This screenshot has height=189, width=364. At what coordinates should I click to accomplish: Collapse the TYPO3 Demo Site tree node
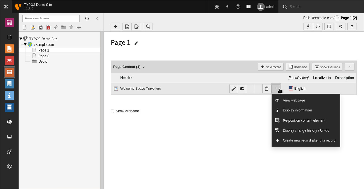click(x=21, y=39)
